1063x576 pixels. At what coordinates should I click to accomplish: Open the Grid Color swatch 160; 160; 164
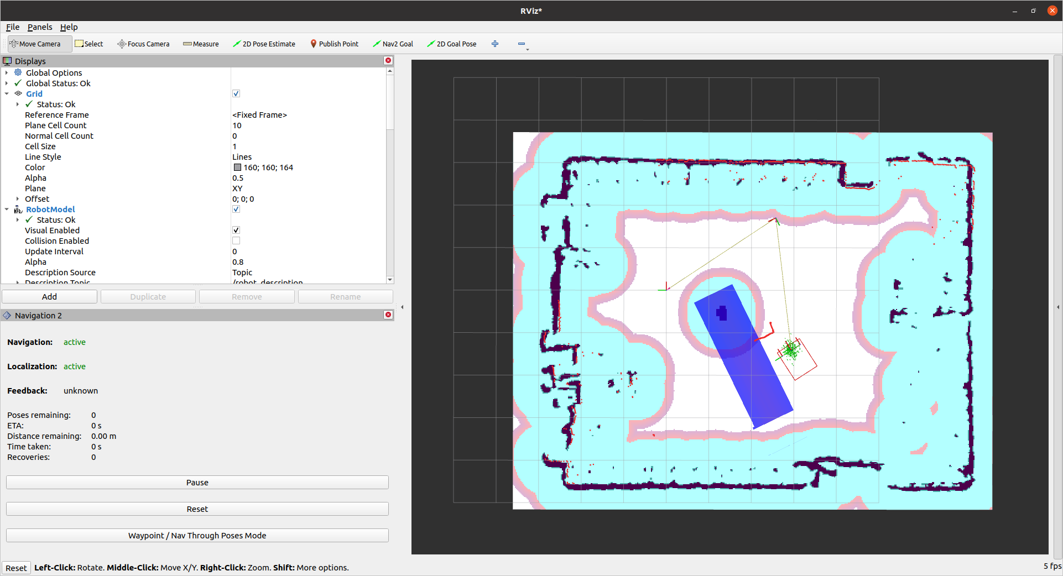[x=237, y=167]
